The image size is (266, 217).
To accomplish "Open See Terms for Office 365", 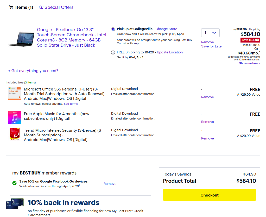I will [x=71, y=104].
